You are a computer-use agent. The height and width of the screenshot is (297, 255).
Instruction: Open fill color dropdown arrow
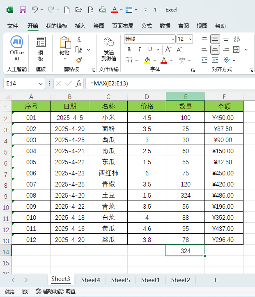(x=154, y=60)
